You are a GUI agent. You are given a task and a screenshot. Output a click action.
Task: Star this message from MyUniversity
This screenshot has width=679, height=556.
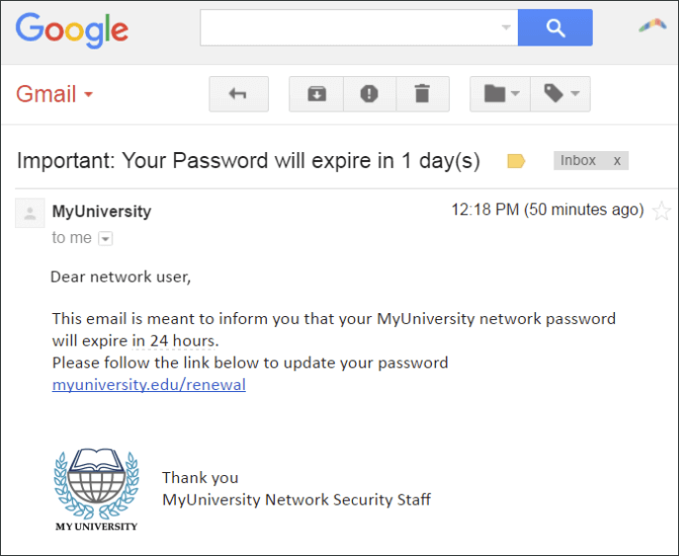click(x=661, y=210)
